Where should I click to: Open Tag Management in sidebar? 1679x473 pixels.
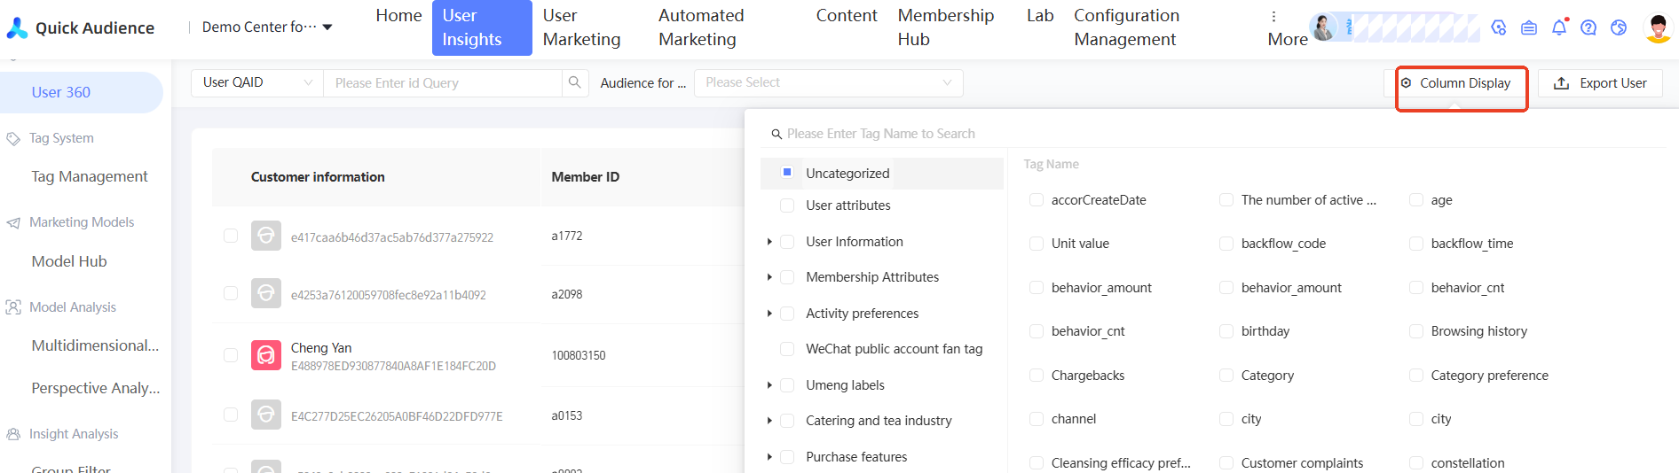point(90,176)
